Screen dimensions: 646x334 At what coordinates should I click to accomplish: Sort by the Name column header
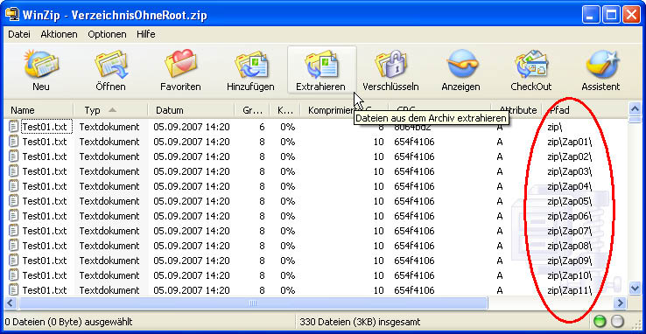click(x=39, y=110)
